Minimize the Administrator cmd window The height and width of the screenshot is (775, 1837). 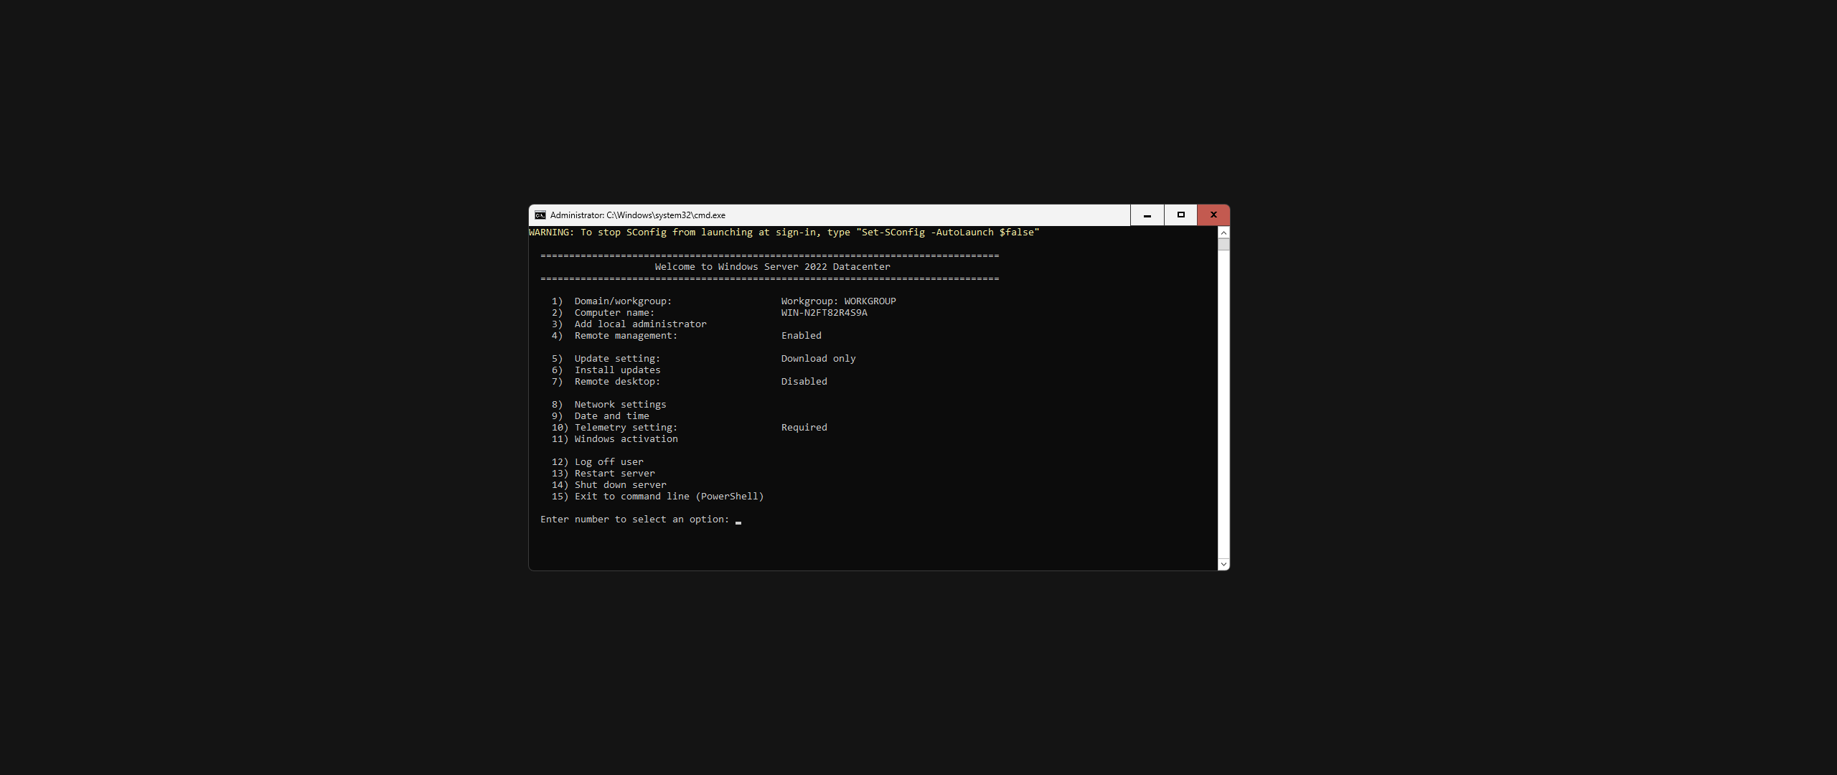pos(1147,215)
